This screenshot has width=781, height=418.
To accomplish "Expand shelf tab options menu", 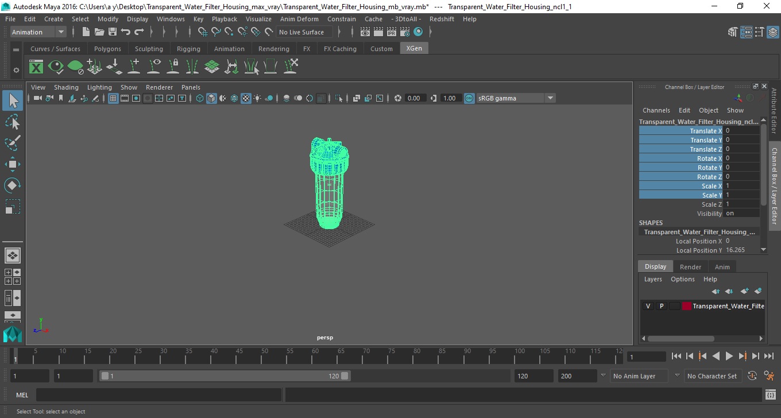I will (16, 50).
